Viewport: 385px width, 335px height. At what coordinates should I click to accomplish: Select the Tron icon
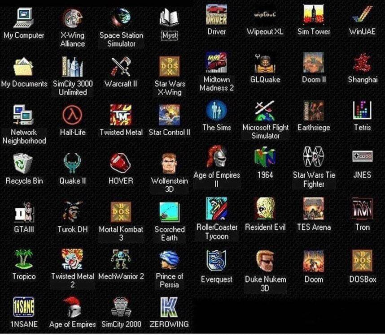[362, 209]
